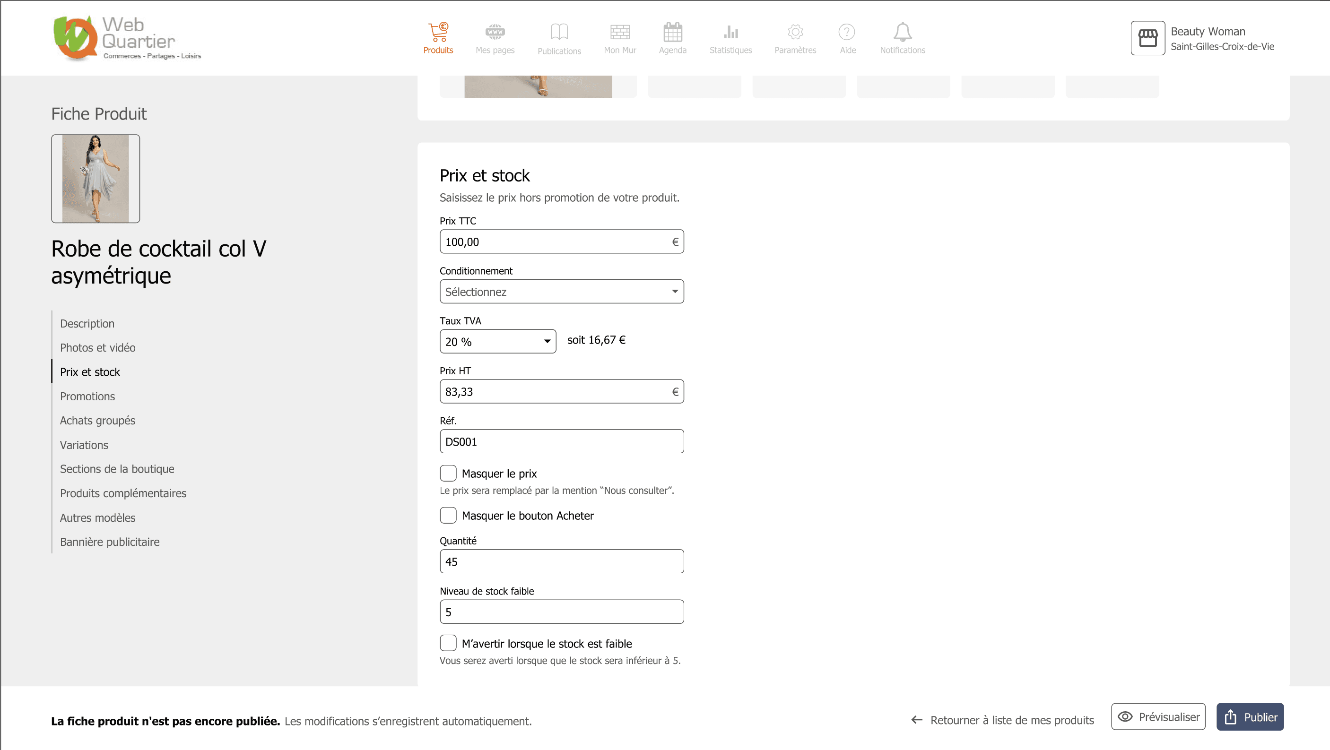Go to the Variations sidebar section
The image size is (1330, 750).
(x=84, y=445)
